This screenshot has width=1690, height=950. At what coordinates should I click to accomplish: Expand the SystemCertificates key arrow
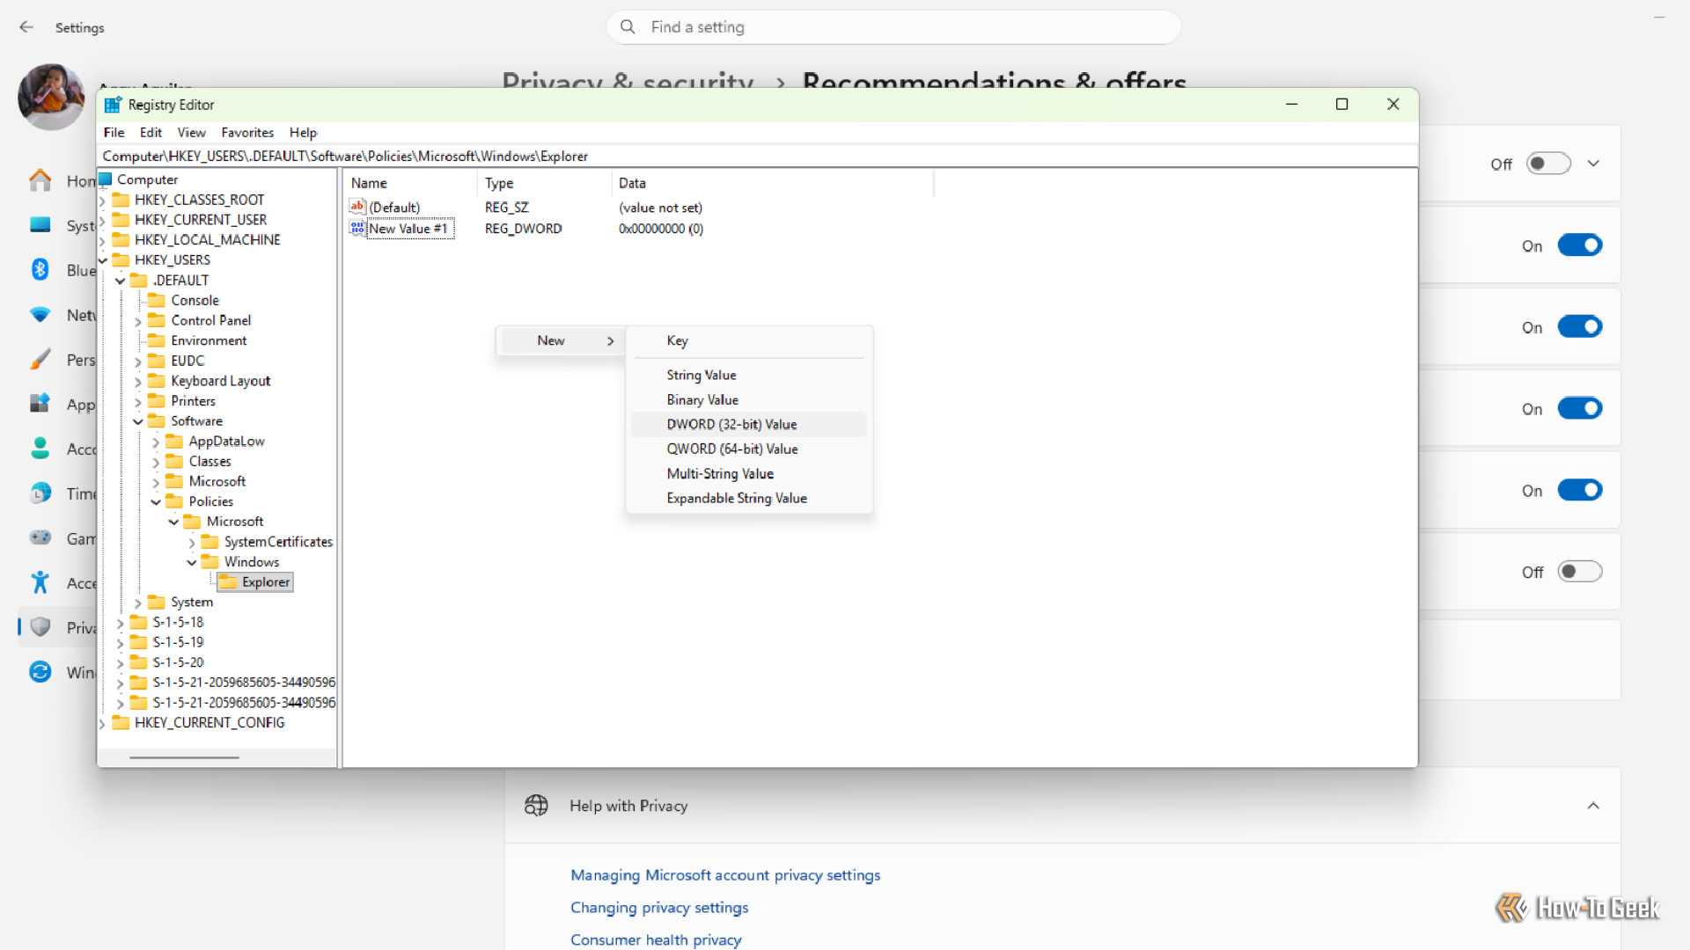coord(192,543)
